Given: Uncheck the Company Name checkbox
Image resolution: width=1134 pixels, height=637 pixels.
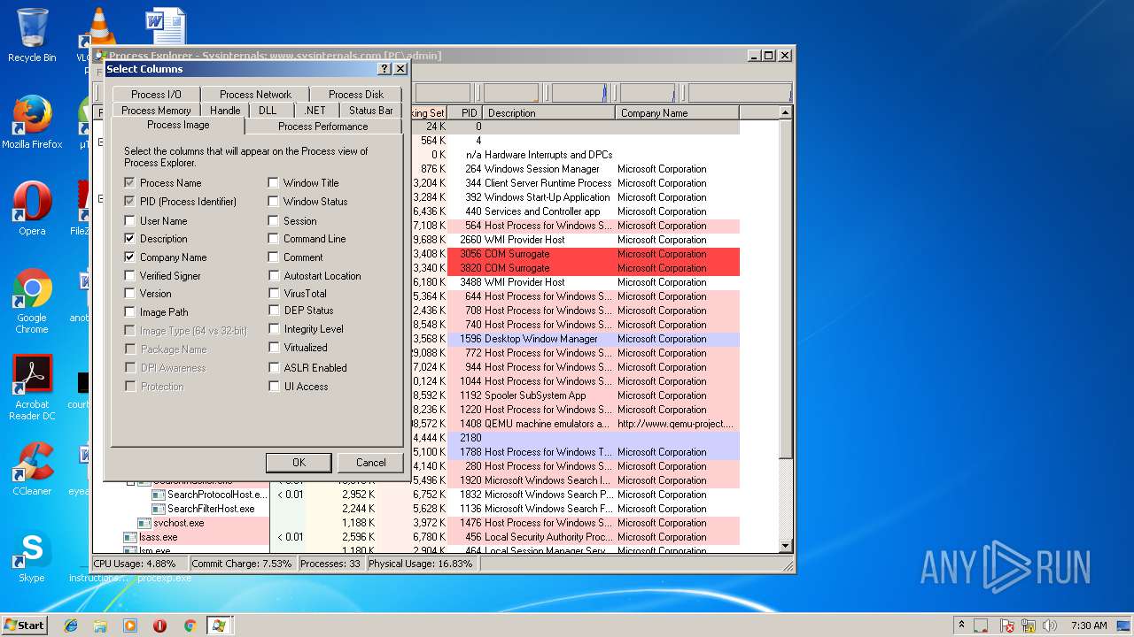Looking at the screenshot, I should tap(130, 257).
